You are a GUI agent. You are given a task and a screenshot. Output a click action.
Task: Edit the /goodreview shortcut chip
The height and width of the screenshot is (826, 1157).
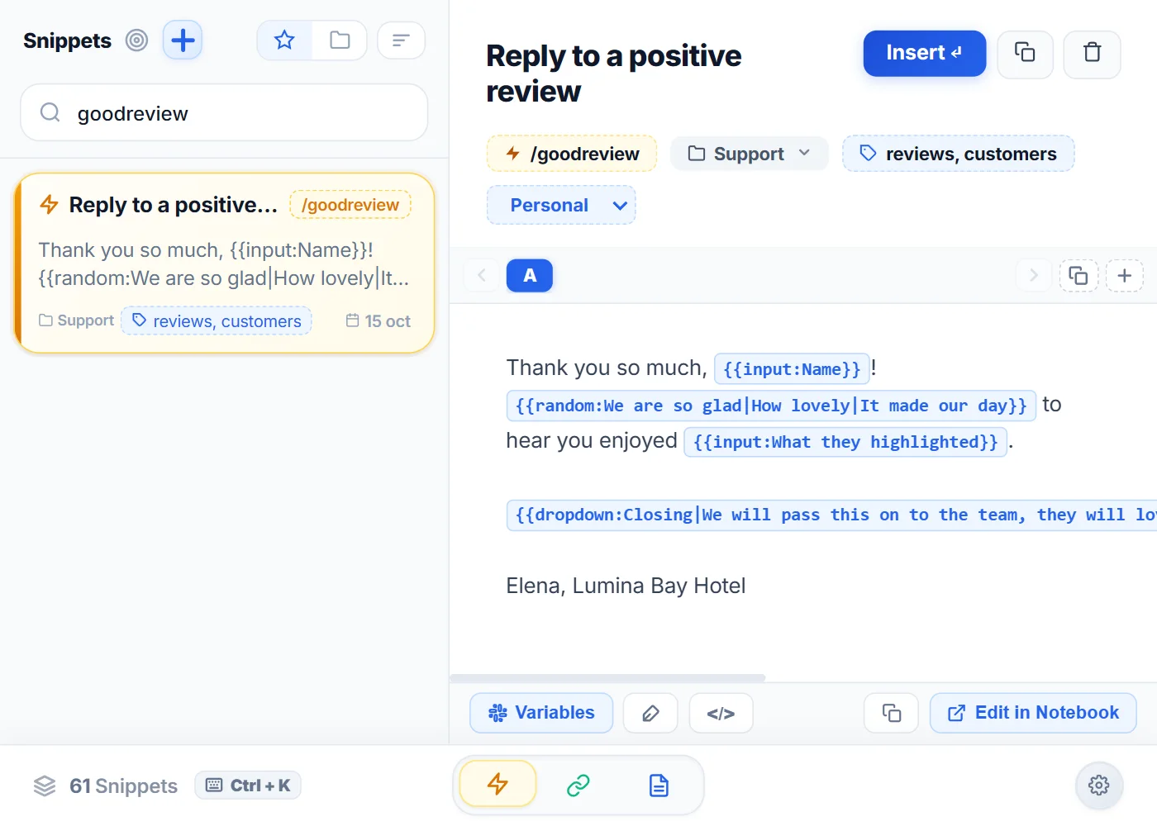point(572,154)
